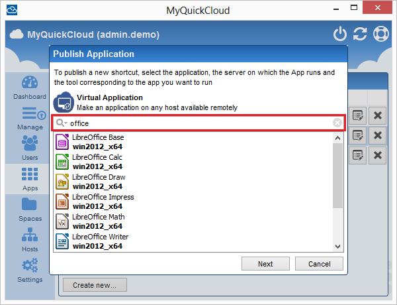This screenshot has height=305, width=397.
Task: Click Next in Publish Application dialog
Action: point(265,264)
